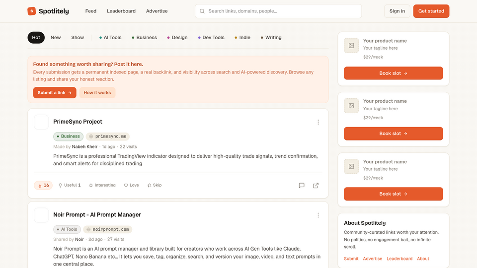
Task: Filter by Design category
Action: point(177,38)
